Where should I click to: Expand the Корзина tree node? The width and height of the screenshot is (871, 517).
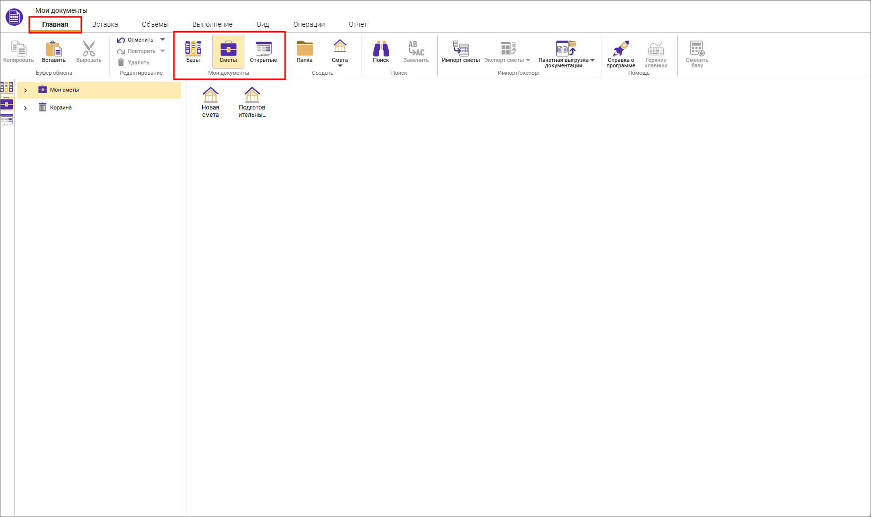pyautogui.click(x=25, y=108)
